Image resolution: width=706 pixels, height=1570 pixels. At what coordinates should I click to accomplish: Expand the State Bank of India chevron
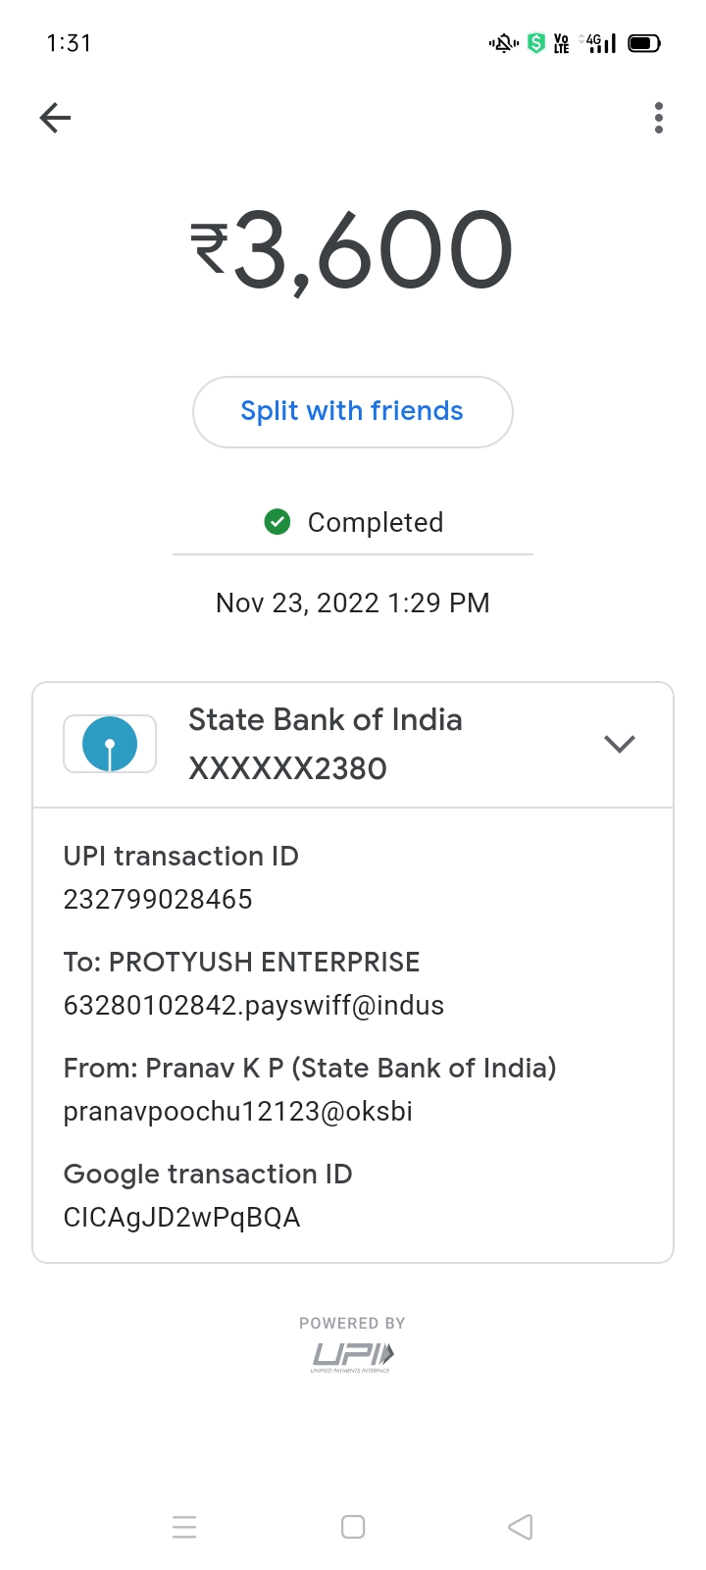(x=620, y=744)
